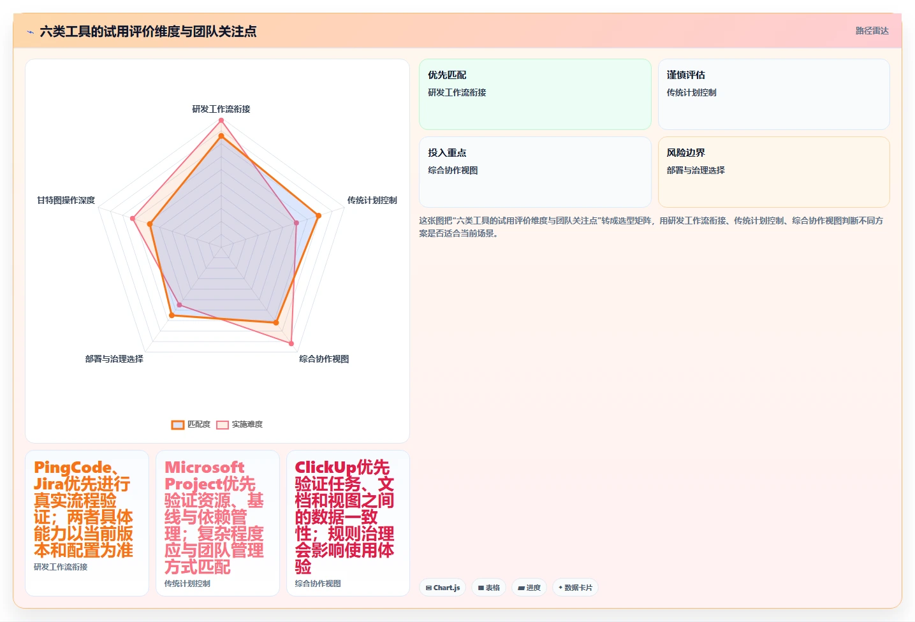Screen dimensions: 915x622
Task: Click the orange data point near 传统计划控制
Action: 318,215
